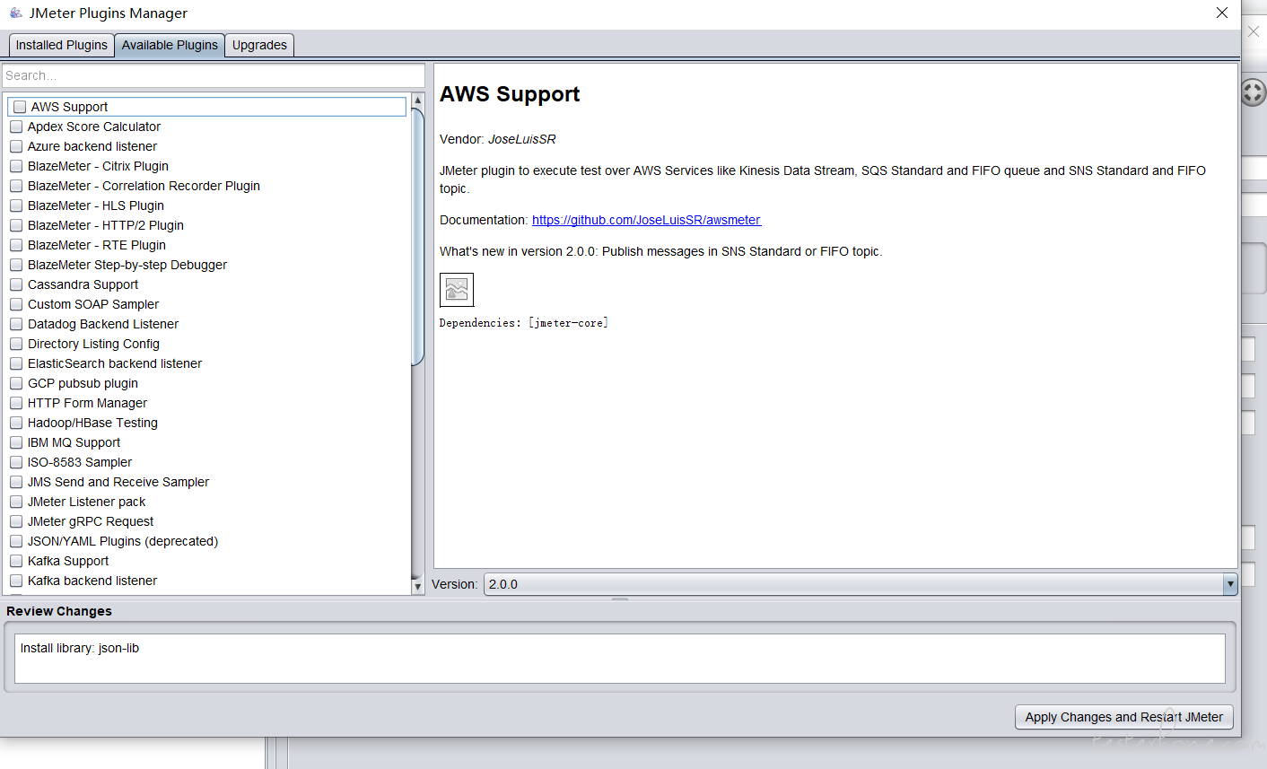Select the Available Plugins tab

(170, 45)
